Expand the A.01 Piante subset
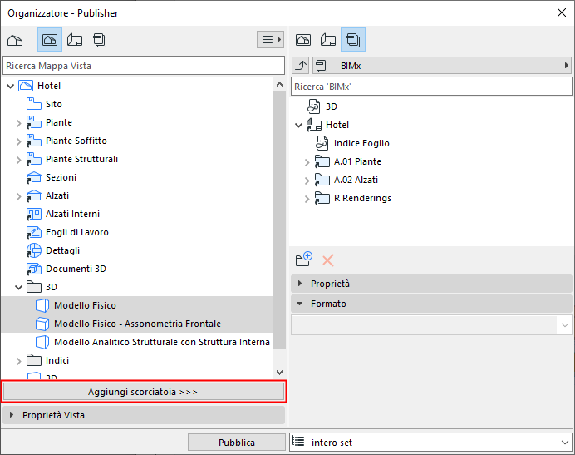The image size is (575, 455). (x=307, y=163)
